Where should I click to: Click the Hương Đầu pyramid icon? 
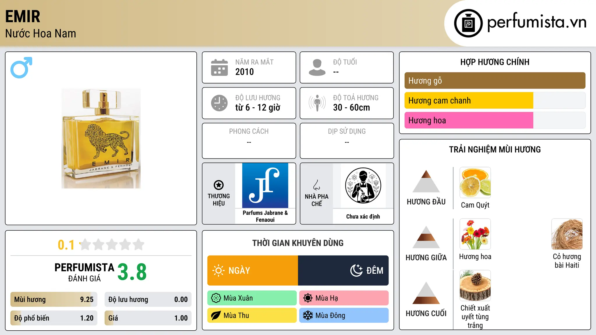pyautogui.click(x=426, y=181)
